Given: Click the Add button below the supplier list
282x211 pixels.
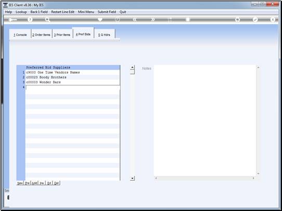Looking at the screenshot, I should (34, 183).
